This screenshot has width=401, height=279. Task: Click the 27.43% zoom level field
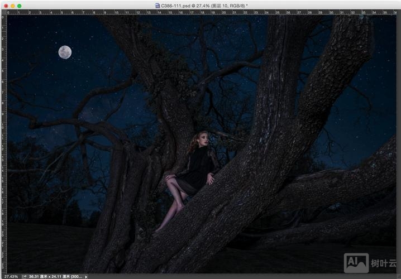(x=10, y=276)
